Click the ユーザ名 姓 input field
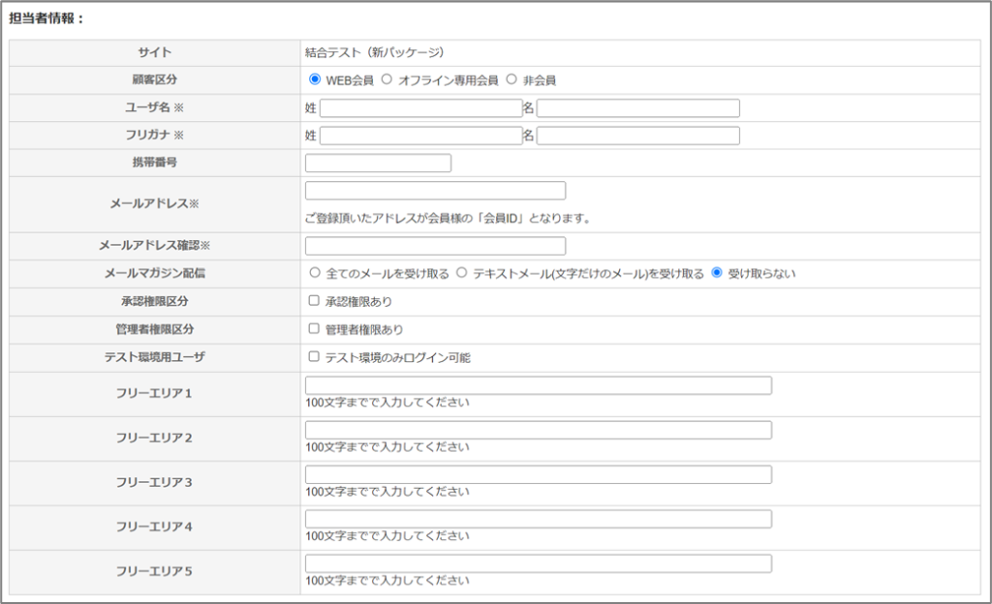Image resolution: width=992 pixels, height=604 pixels. coord(420,107)
